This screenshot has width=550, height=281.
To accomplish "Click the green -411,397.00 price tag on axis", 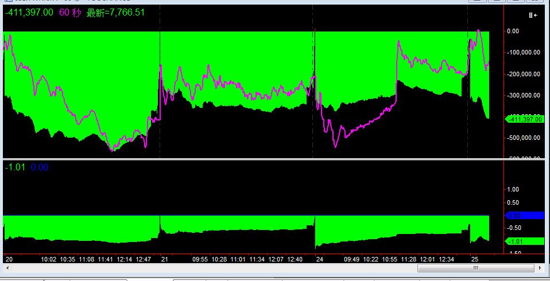I will (524, 119).
